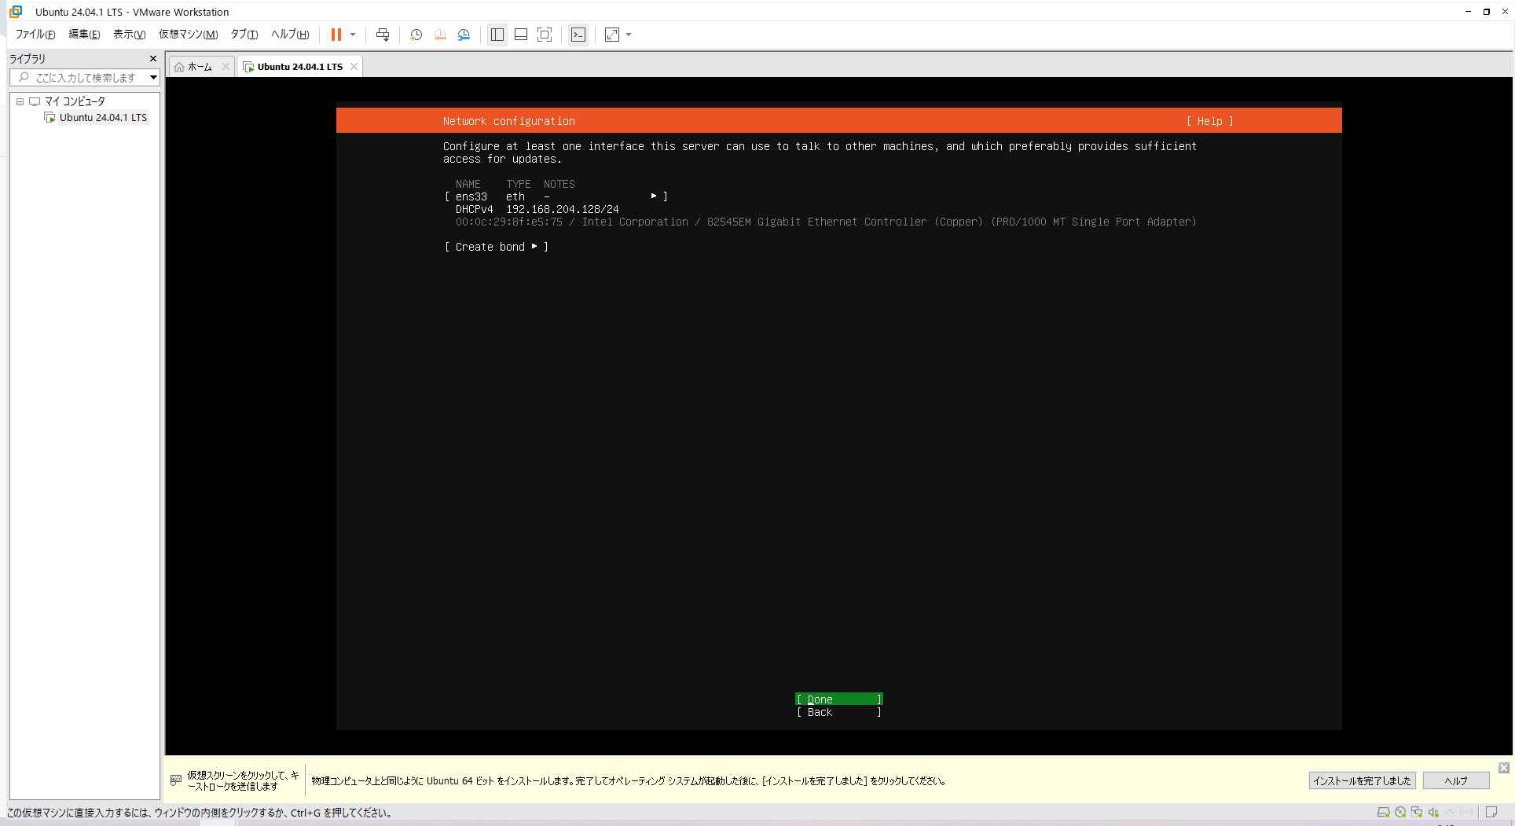Toggle the library sidebar view
The image size is (1515, 826).
tap(497, 35)
